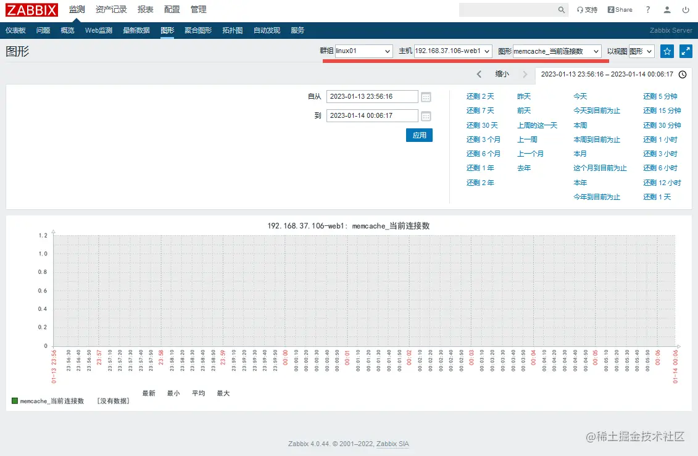Open the Share link
Image resolution: width=698 pixels, height=456 pixels.
click(x=620, y=10)
